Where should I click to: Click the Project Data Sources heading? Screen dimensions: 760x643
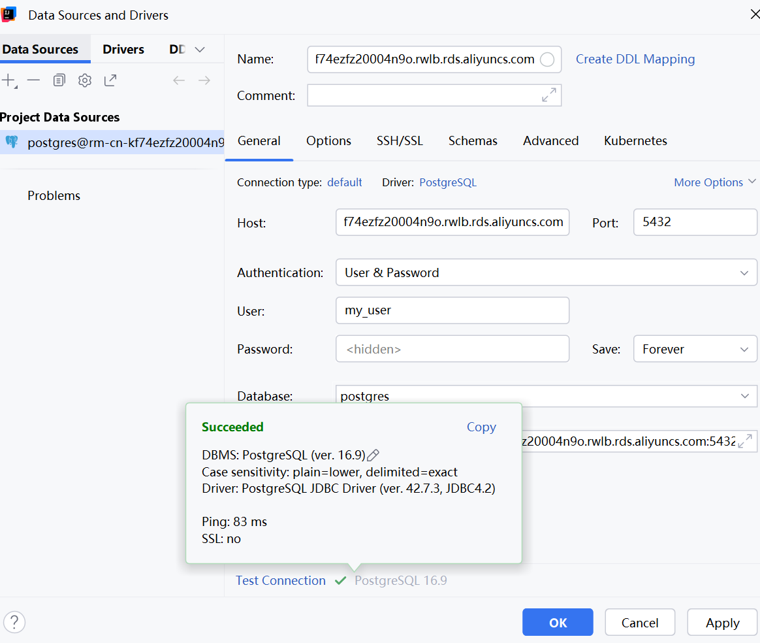pyautogui.click(x=59, y=118)
